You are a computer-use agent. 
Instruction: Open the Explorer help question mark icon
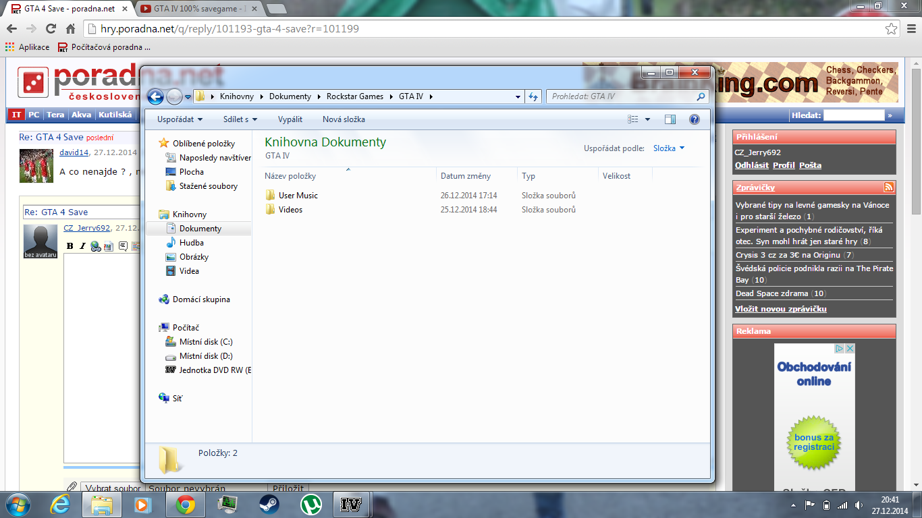tap(694, 119)
